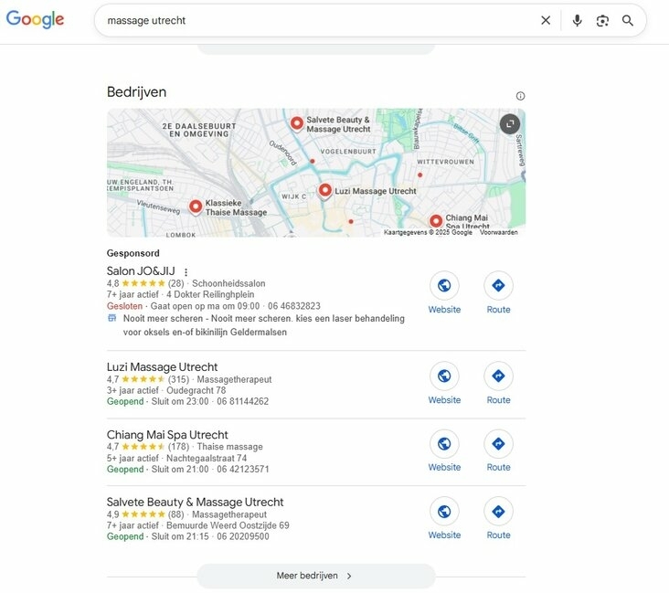
Task: Click Salon JO&JIJ phone 06 46832823
Action: click(294, 306)
